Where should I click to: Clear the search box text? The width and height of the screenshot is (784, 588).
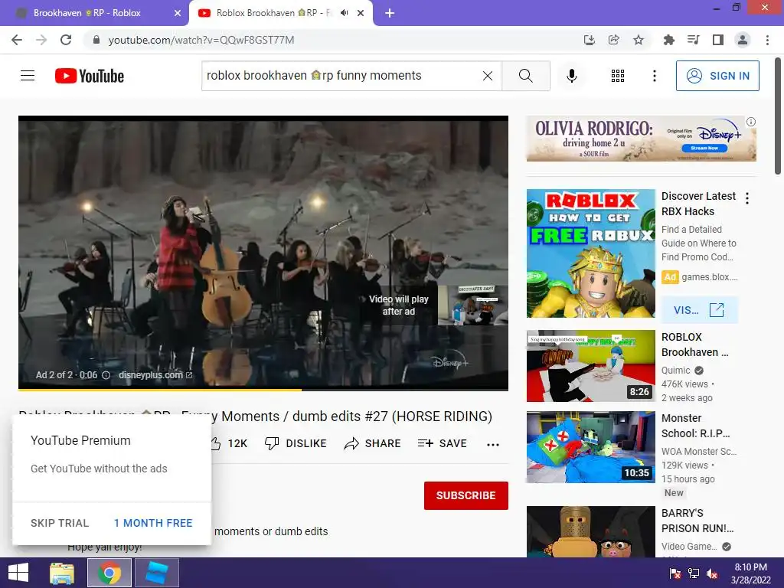point(488,76)
